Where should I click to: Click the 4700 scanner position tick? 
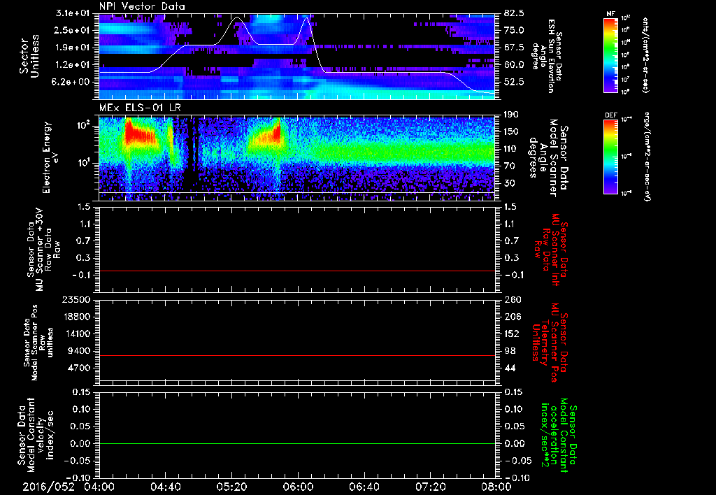[80, 368]
